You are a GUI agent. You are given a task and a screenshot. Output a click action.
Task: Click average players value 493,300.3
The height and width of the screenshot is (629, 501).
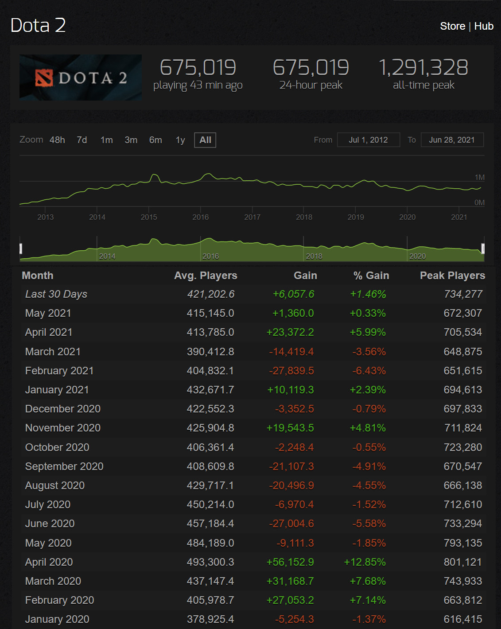pos(210,562)
